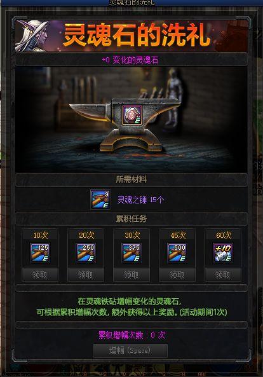The width and height of the screenshot is (263, 377).
Task: Click the 所需材料 section header
Action: coord(131,179)
